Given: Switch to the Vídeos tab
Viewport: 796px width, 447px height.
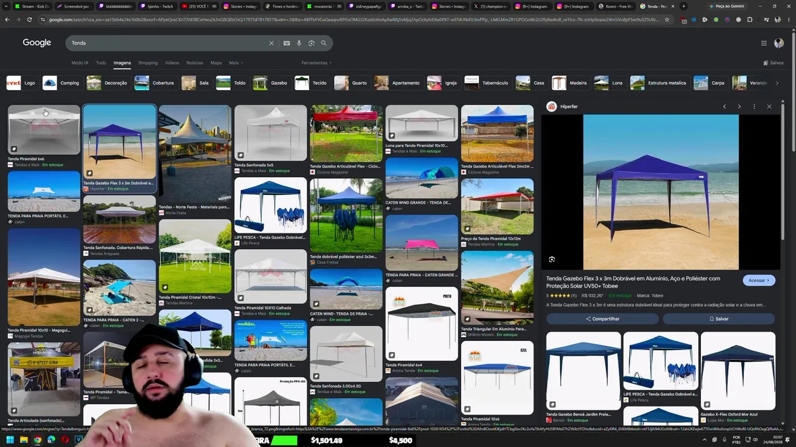Looking at the screenshot, I should click(172, 63).
